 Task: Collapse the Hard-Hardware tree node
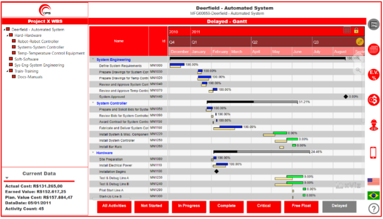(x=8, y=35)
